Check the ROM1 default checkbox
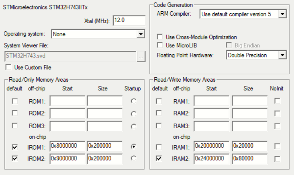 [15, 102]
